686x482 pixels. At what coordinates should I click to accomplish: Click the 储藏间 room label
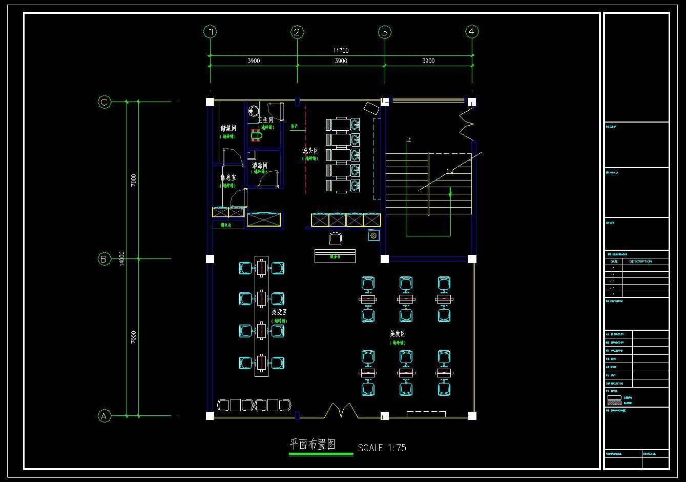pos(228,128)
